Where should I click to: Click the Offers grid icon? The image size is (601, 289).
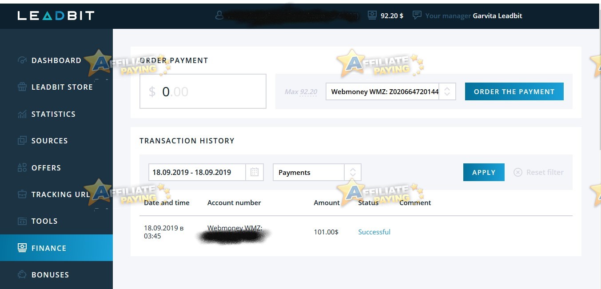tap(22, 168)
